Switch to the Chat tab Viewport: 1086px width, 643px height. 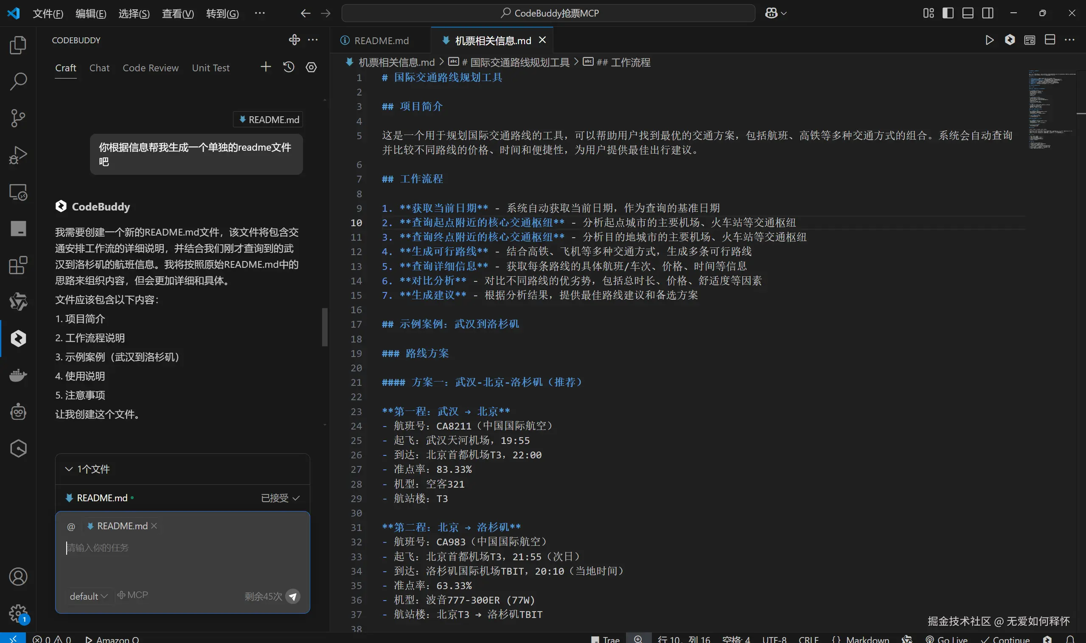pos(99,68)
